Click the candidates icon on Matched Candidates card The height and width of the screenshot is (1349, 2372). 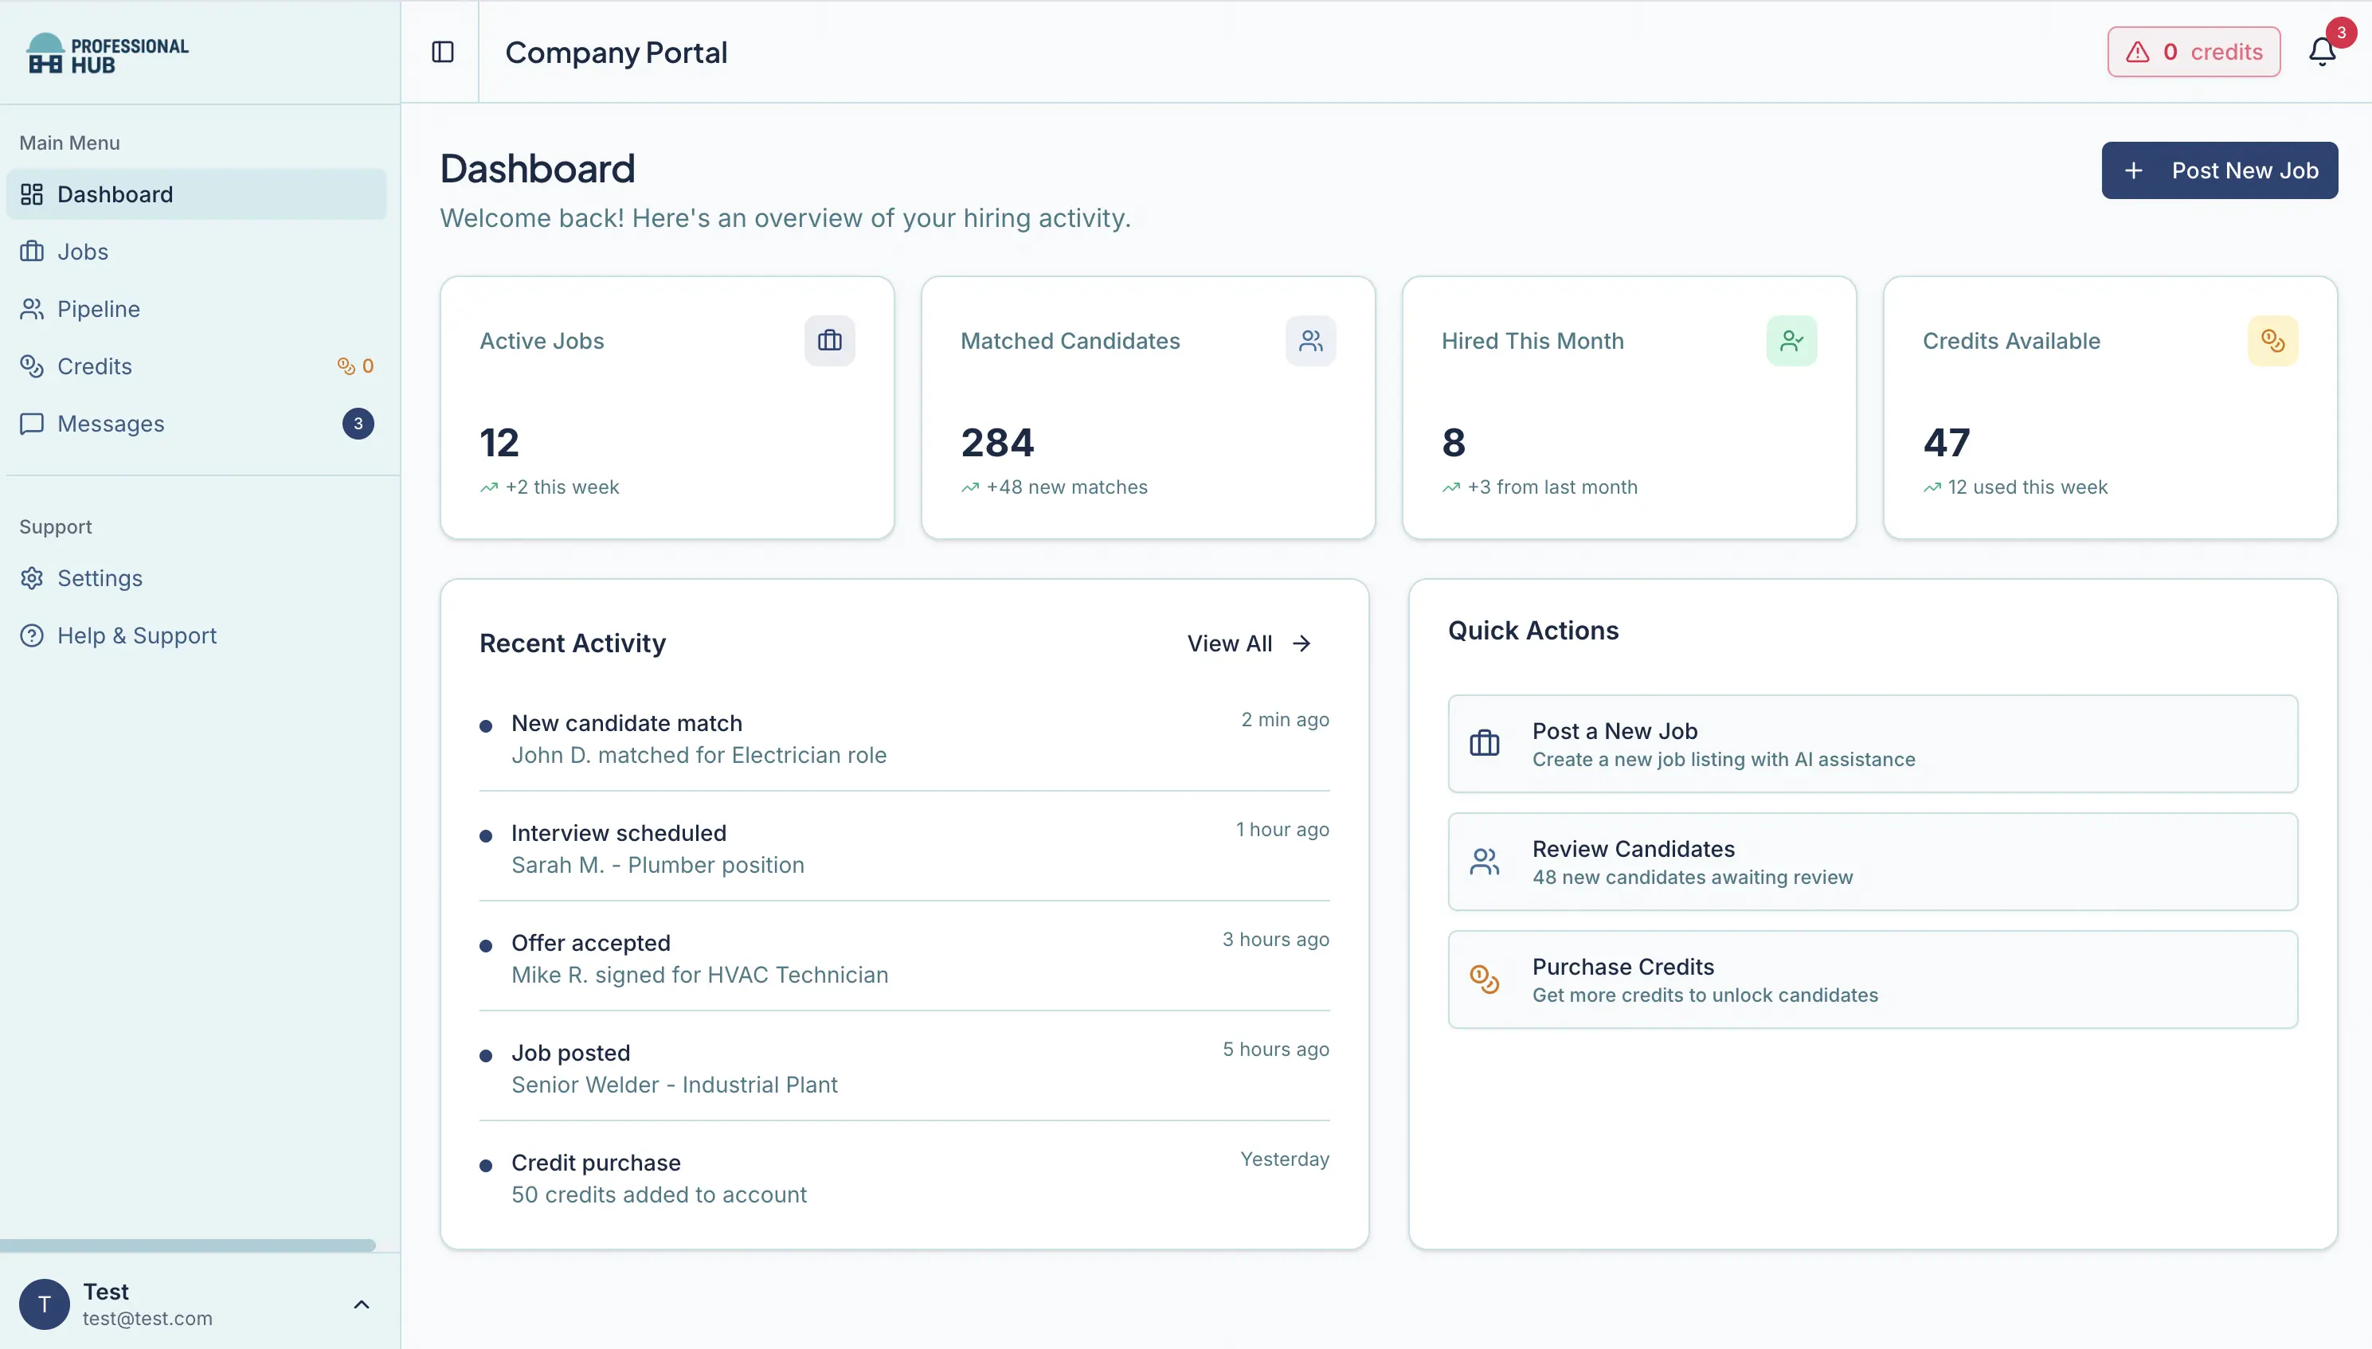[1310, 340]
